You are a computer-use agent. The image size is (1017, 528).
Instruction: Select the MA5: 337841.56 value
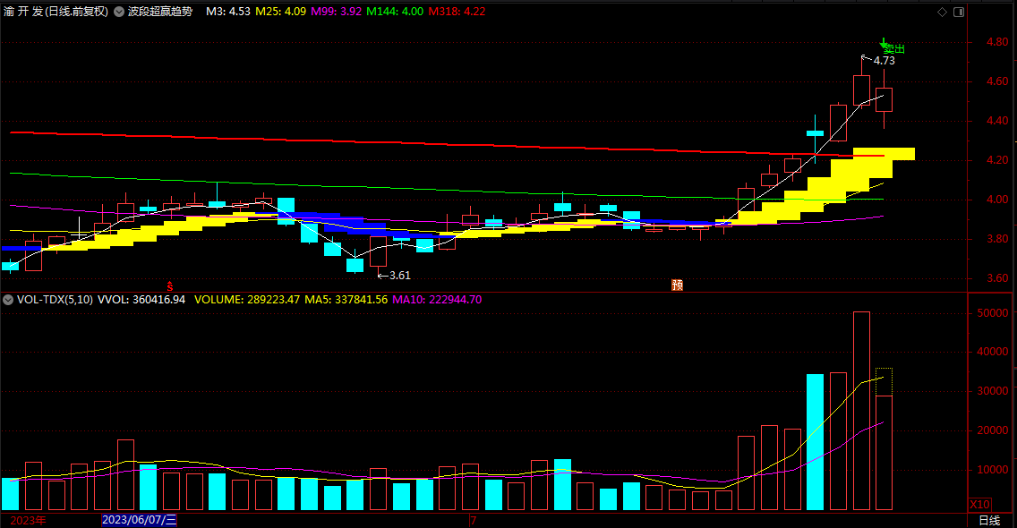point(346,300)
